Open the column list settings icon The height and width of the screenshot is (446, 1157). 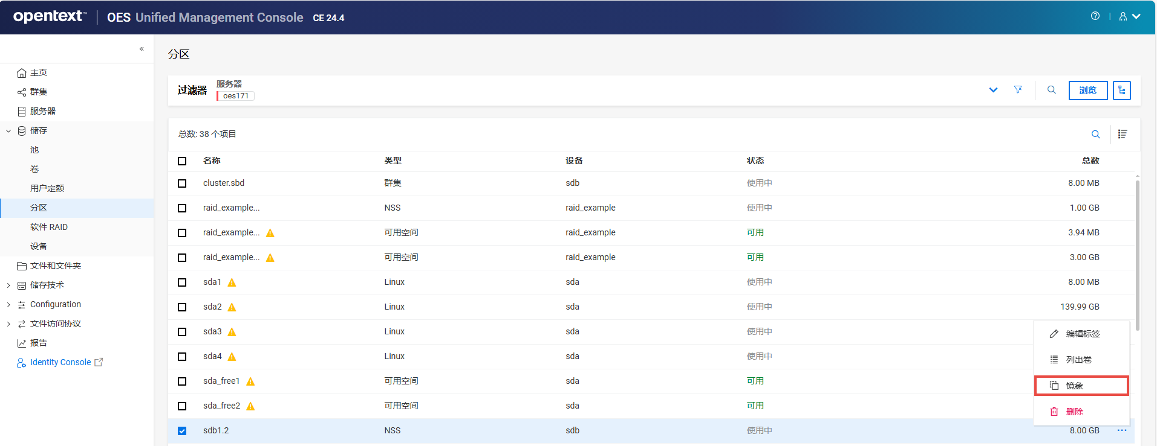pyautogui.click(x=1123, y=134)
